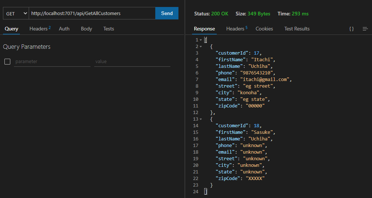The width and height of the screenshot is (372, 198).
Task: Select the Response tab
Action: click(x=204, y=29)
